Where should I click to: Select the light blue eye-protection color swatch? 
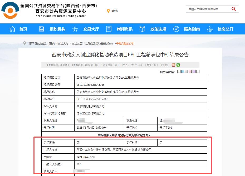183,72
